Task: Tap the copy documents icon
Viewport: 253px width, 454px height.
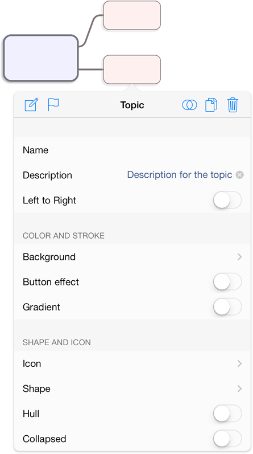Action: click(211, 105)
